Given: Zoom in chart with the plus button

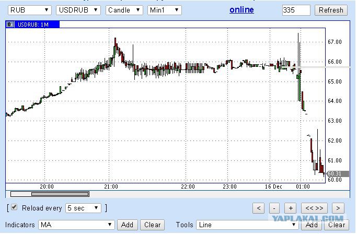Looking at the screenshot, I should click(292, 208).
